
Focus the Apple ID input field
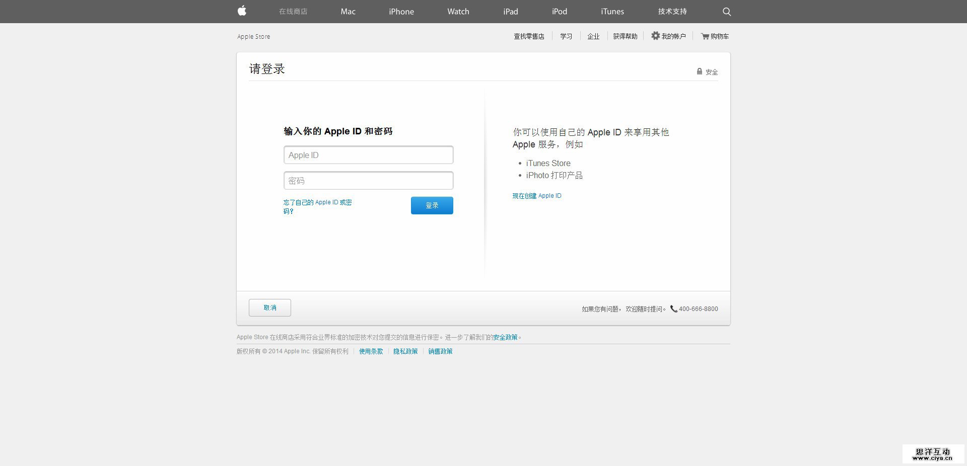tap(368, 155)
